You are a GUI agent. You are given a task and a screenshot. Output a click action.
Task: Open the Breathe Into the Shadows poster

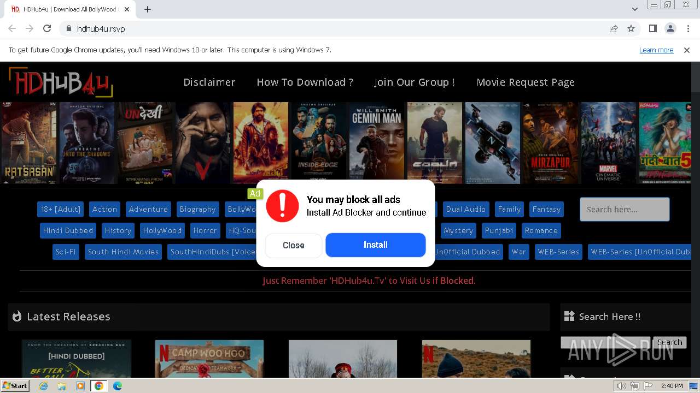tap(87, 143)
